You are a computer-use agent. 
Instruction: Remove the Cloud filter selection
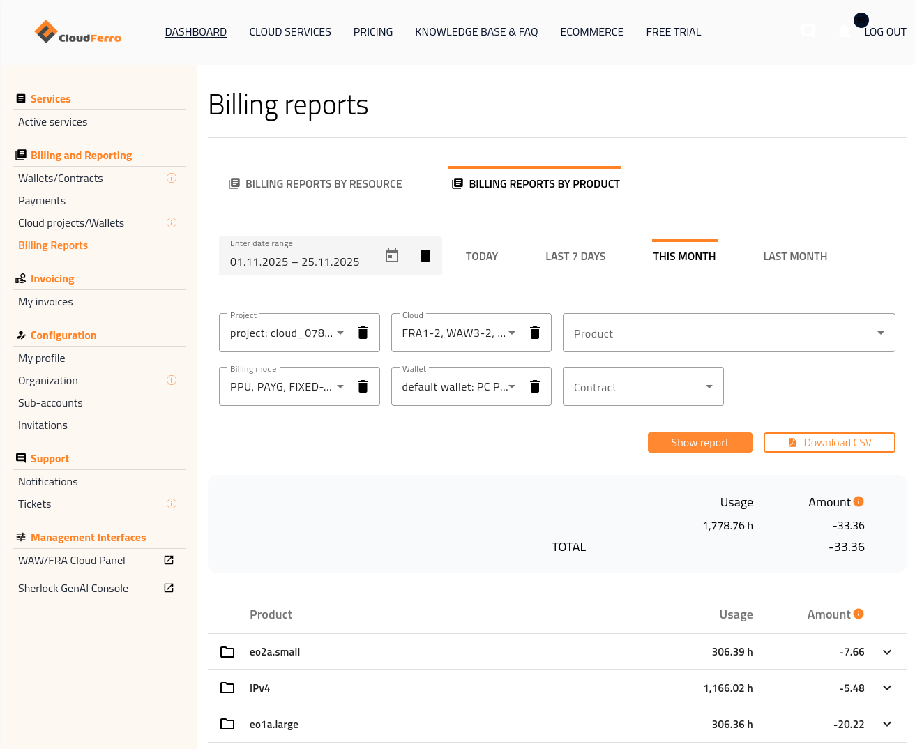535,333
